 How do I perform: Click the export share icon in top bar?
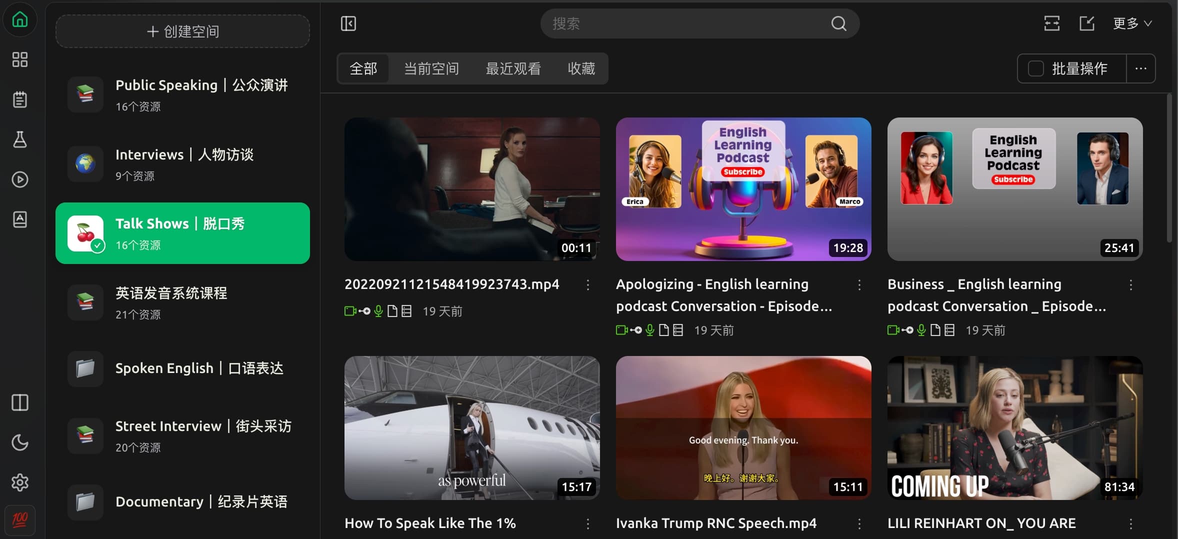1087,23
